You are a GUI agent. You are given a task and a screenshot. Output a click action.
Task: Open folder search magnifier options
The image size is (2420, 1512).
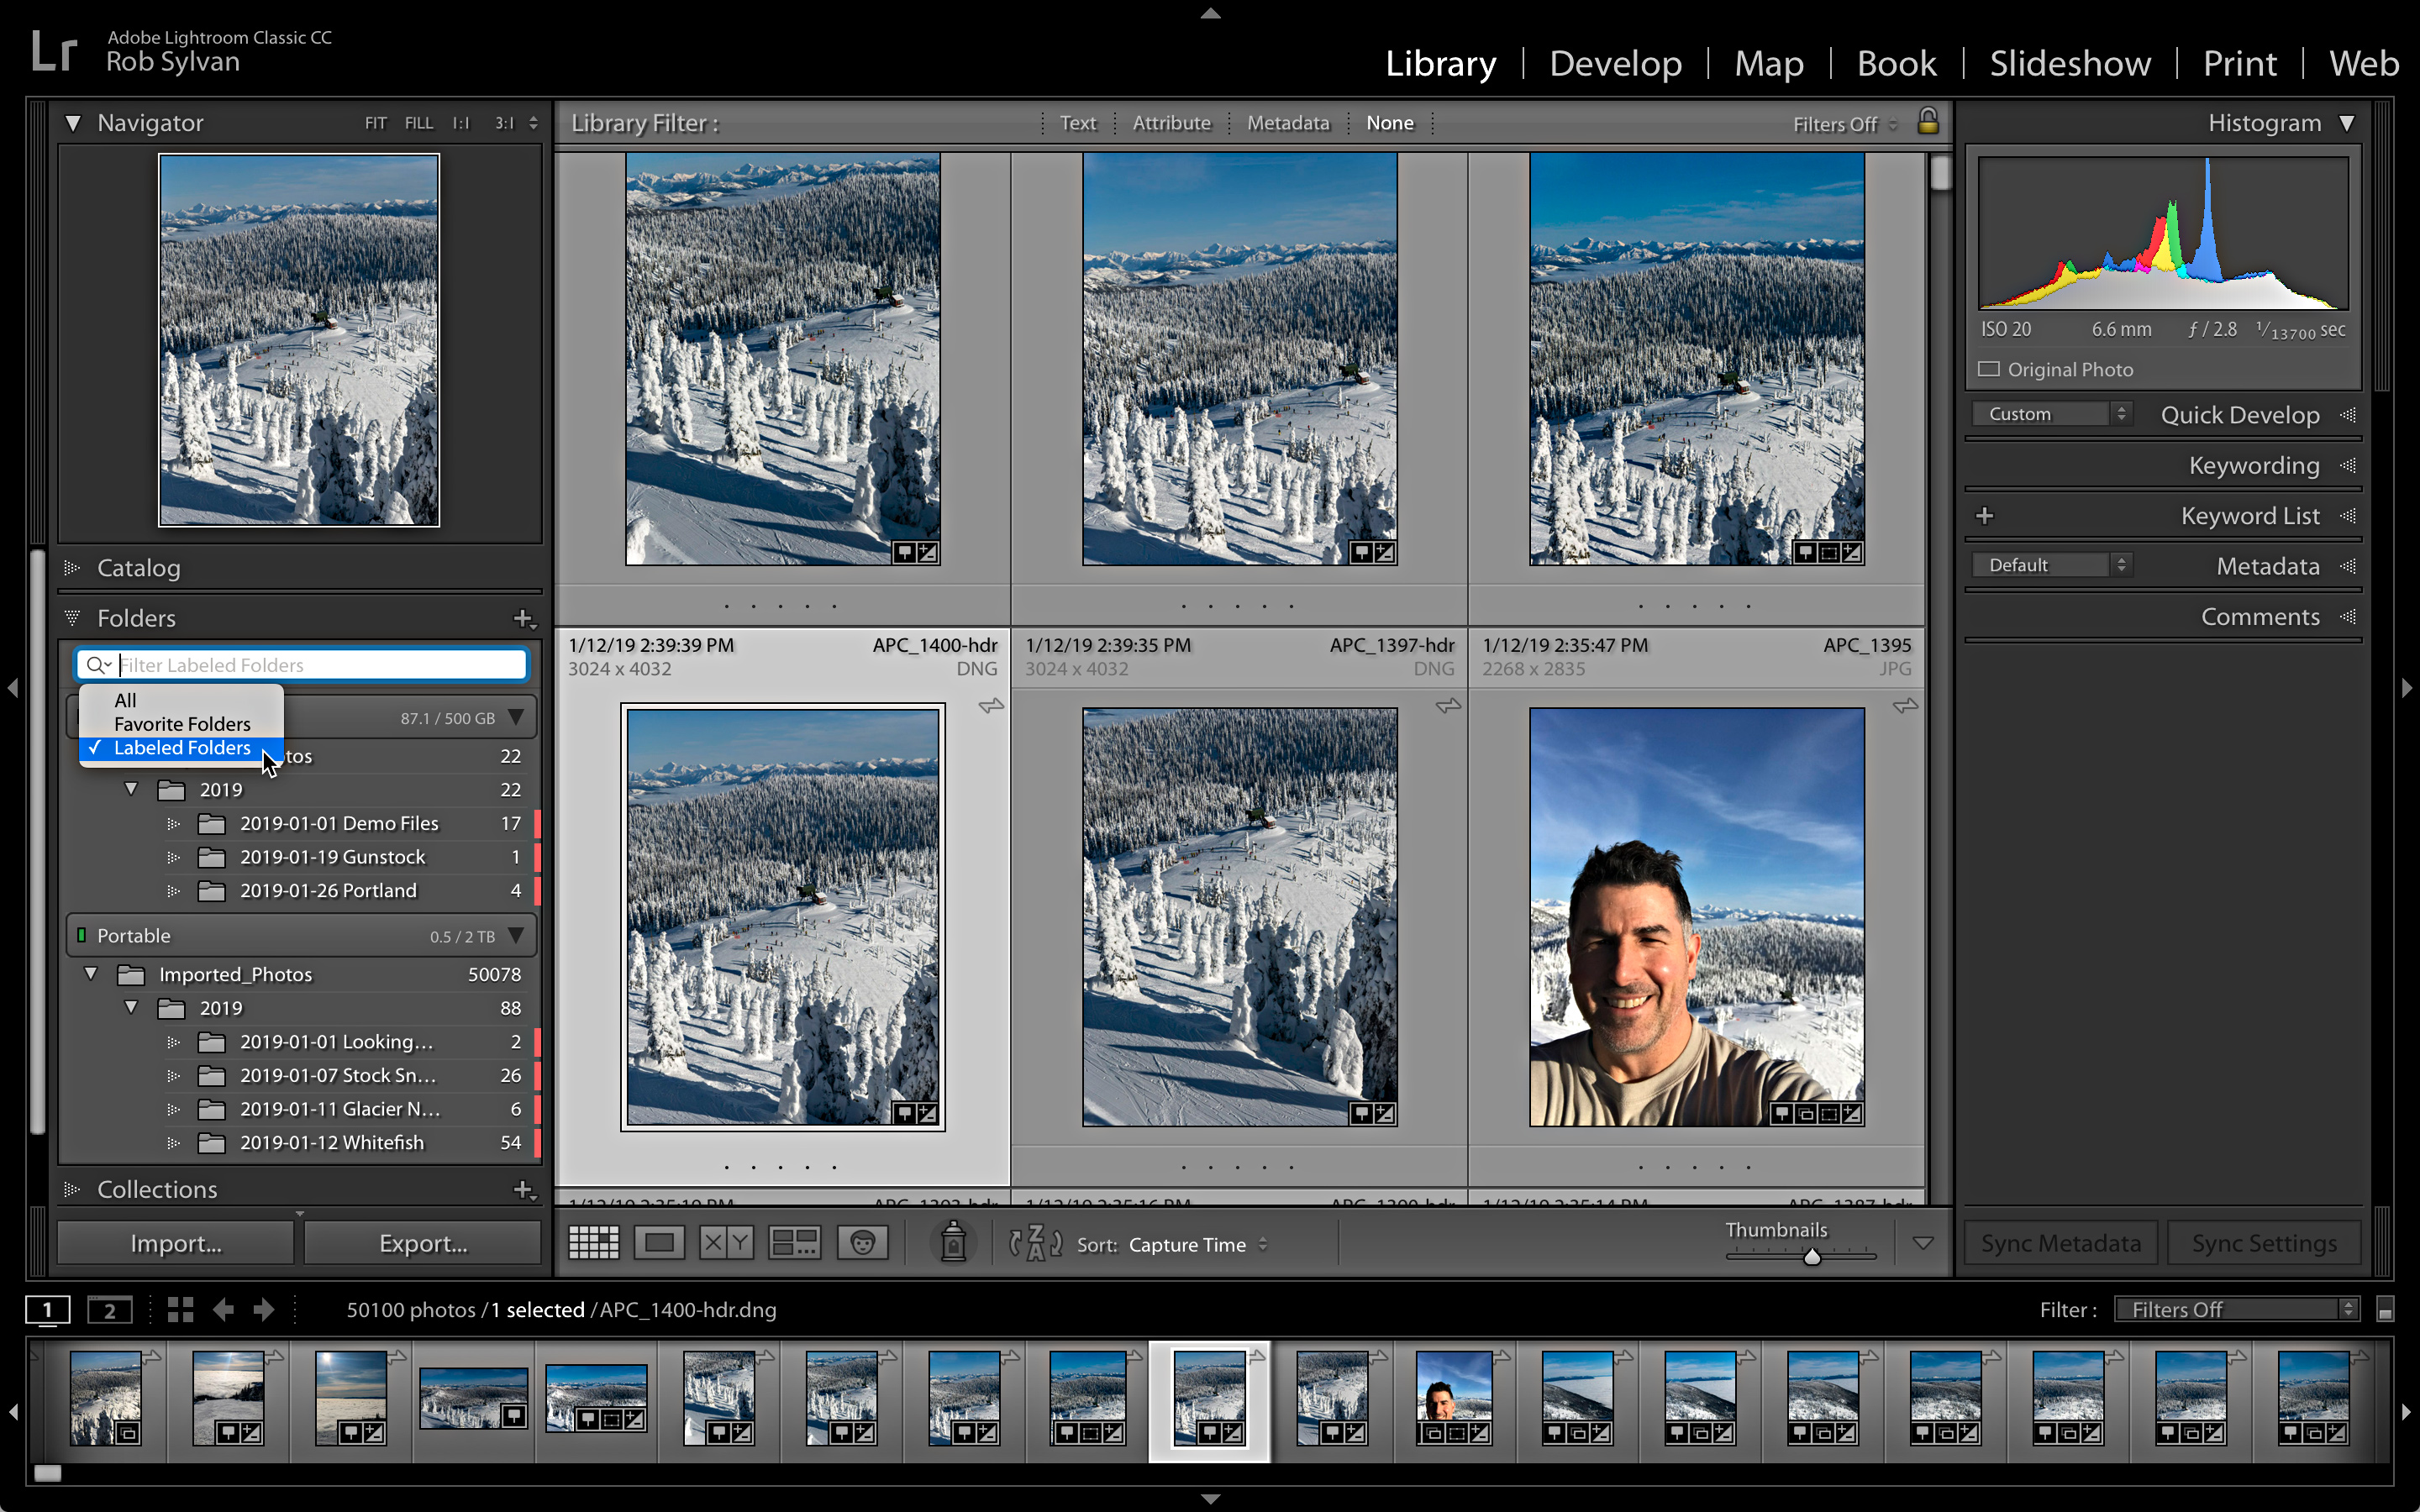pos(98,665)
